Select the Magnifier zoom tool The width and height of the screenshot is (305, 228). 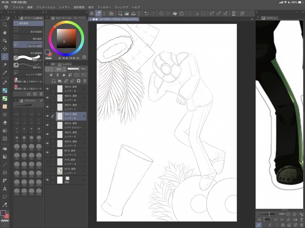coord(5,25)
